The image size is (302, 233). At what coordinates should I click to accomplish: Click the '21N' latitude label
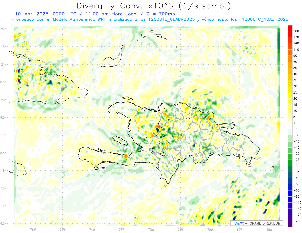[x=4, y=65]
